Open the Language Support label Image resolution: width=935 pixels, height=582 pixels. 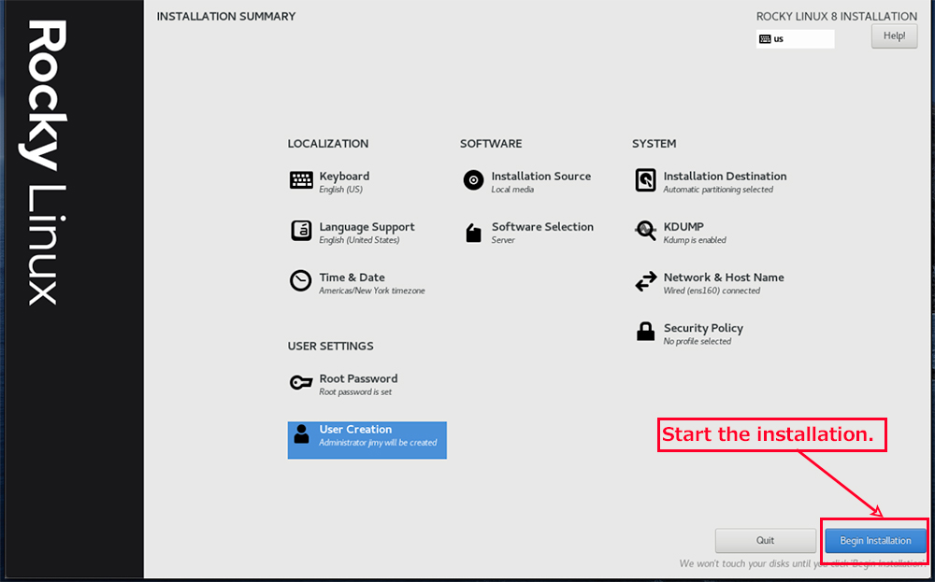tap(367, 227)
